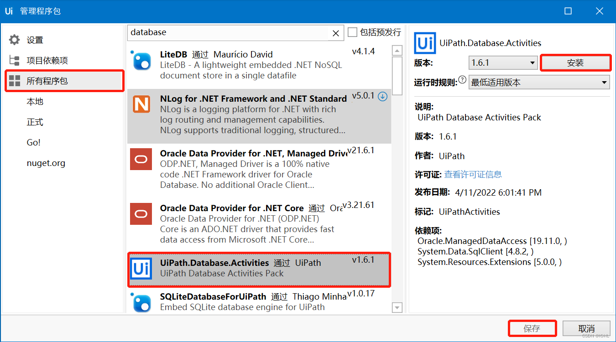
Task: Click NLog version v5.0.1
Action: 363,96
